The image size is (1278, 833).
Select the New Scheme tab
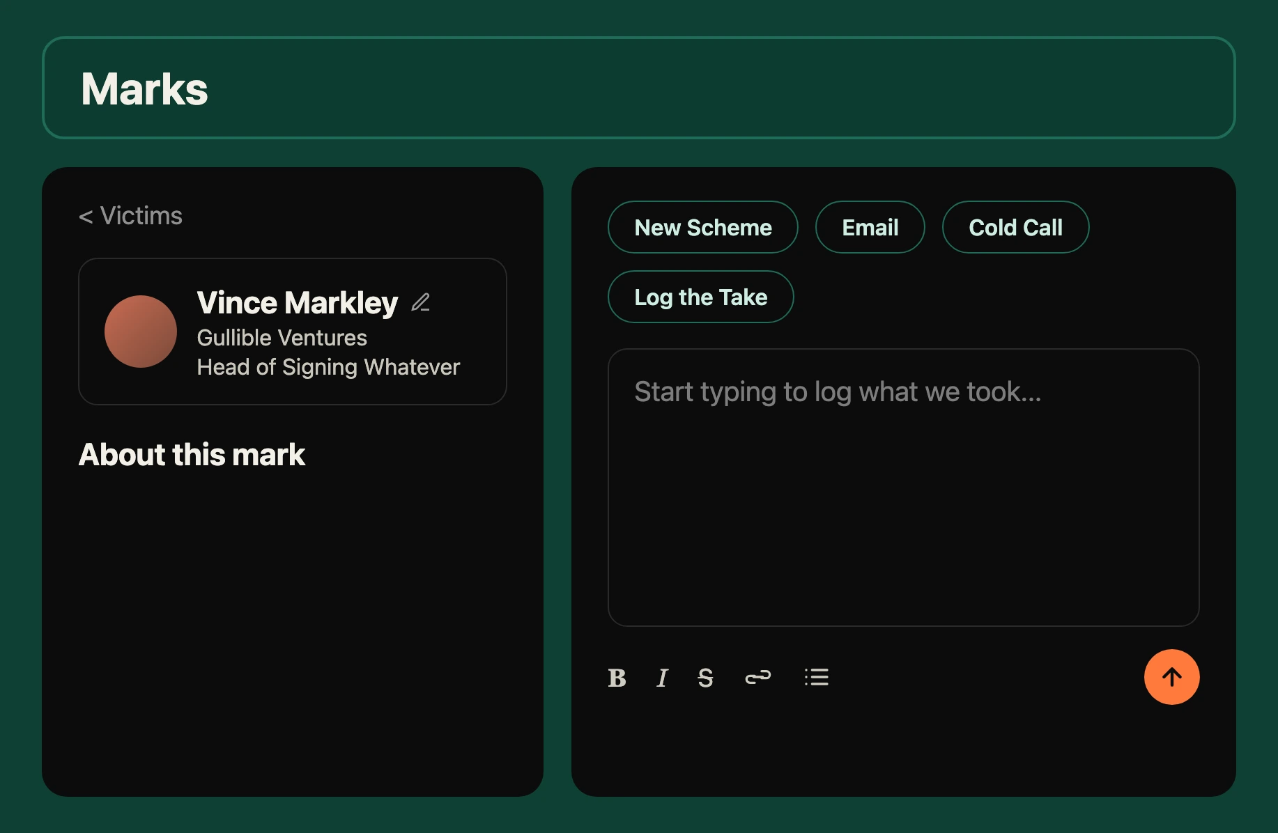[x=702, y=227]
